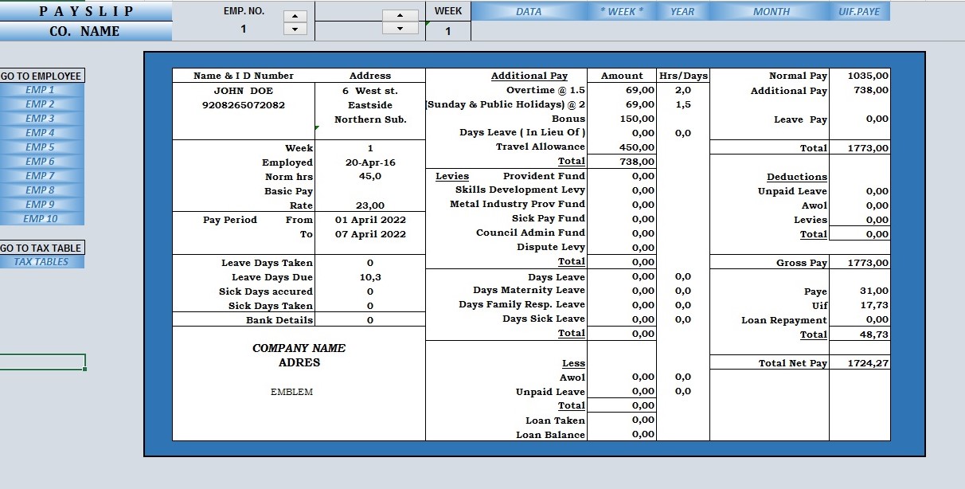Open the DATA sheet button
Image resolution: width=965 pixels, height=489 pixels.
(529, 11)
